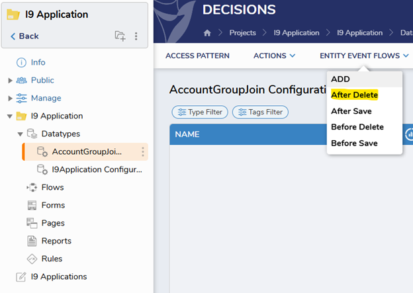Image resolution: width=413 pixels, height=293 pixels.
Task: Click the home icon in breadcrumb
Action: tap(207, 33)
